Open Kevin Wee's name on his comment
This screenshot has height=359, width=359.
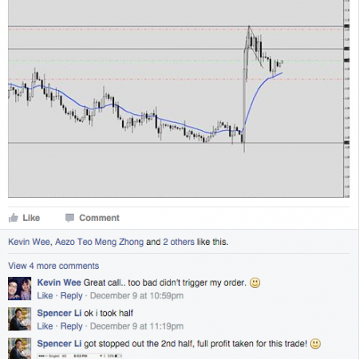click(59, 282)
